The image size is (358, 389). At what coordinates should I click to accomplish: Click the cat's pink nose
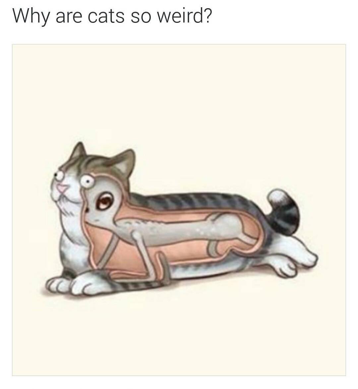tap(61, 189)
